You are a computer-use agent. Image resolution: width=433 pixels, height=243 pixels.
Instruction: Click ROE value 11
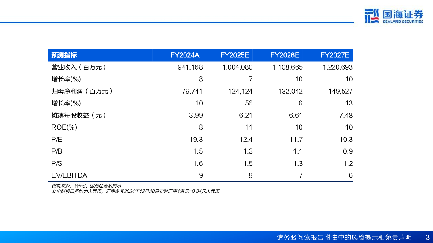[x=249, y=127]
